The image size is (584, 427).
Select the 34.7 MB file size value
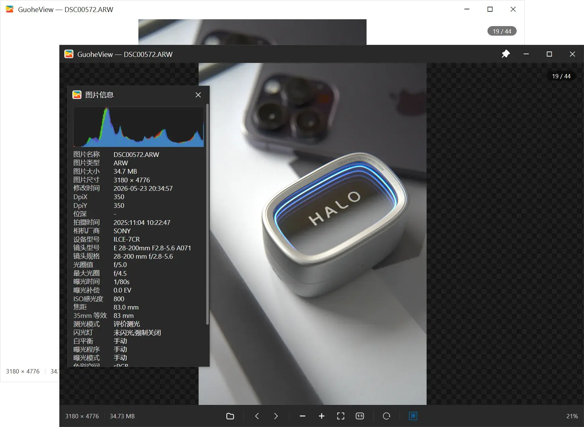click(x=125, y=171)
